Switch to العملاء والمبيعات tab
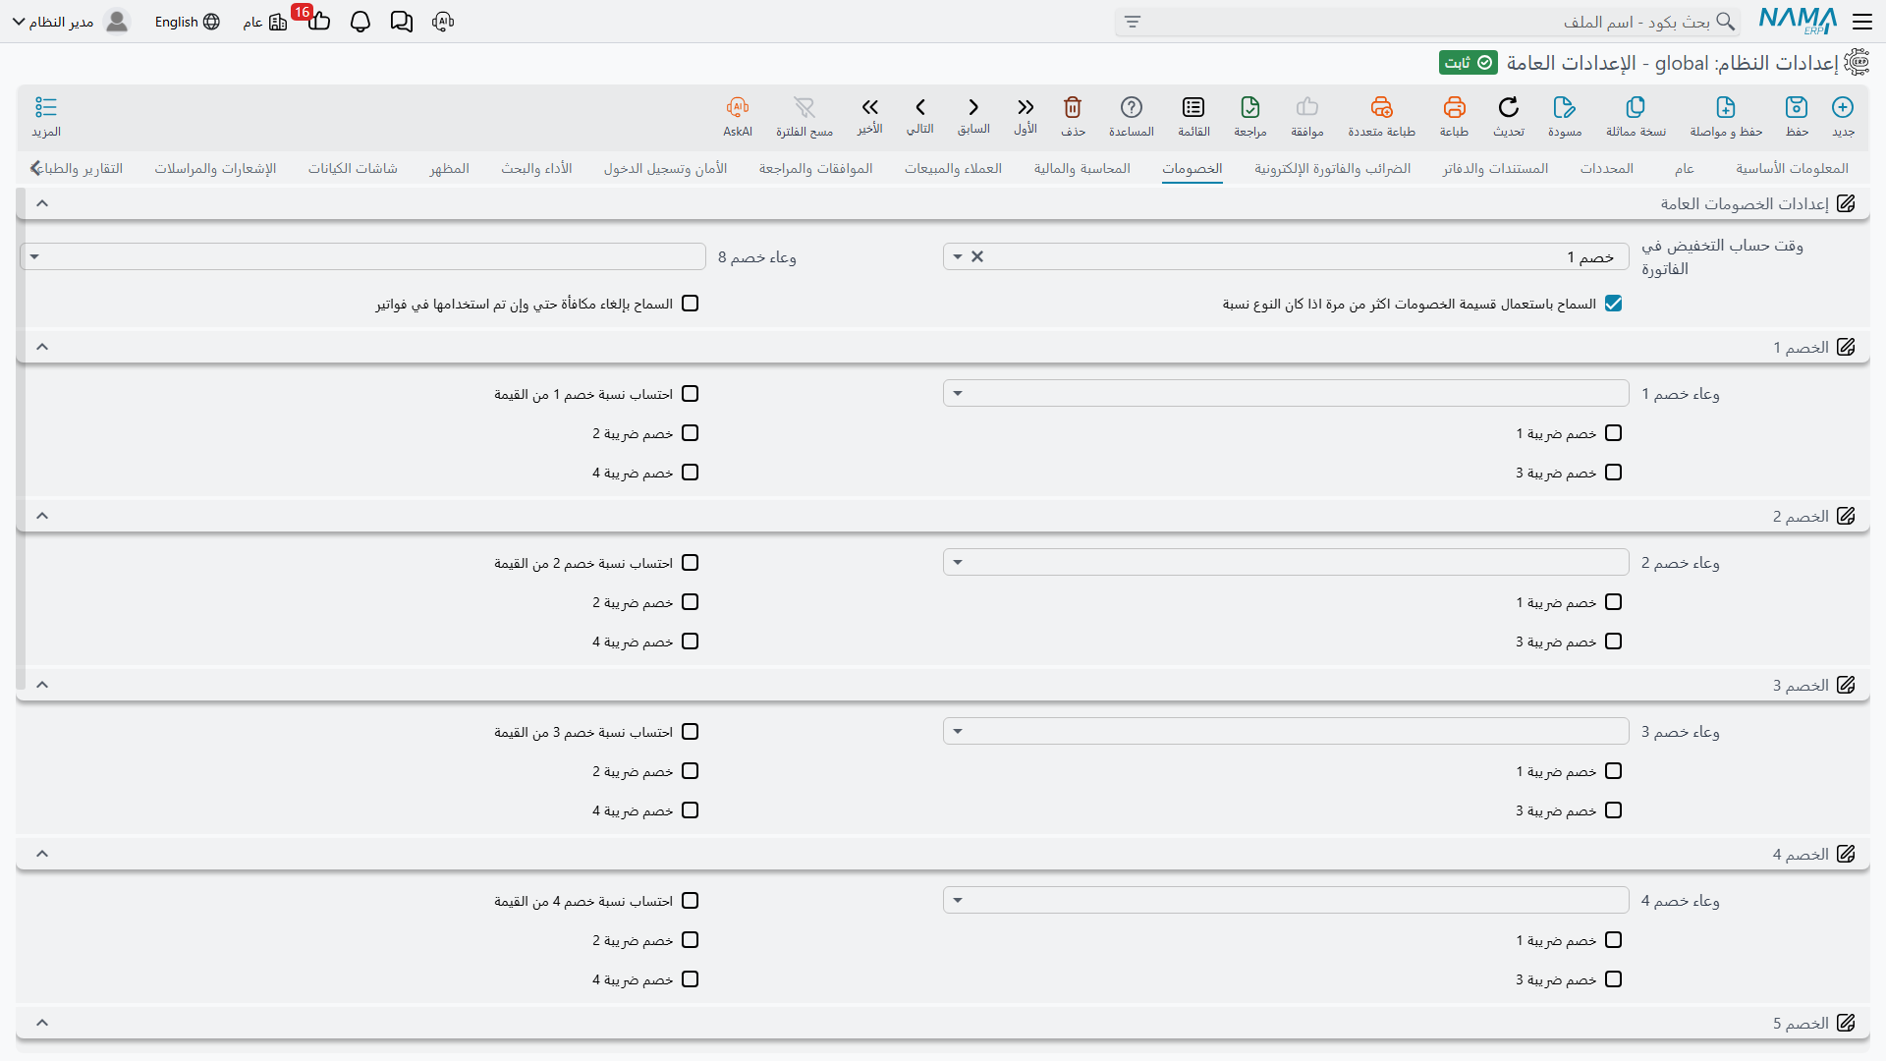 [953, 169]
